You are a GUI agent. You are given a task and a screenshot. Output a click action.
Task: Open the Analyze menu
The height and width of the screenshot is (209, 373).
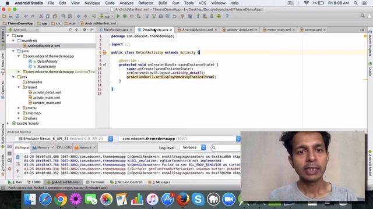[x=126, y=3]
